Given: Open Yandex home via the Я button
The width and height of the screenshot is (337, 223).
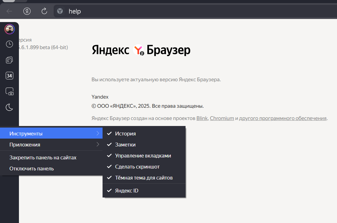Looking at the screenshot, I should (27, 11).
